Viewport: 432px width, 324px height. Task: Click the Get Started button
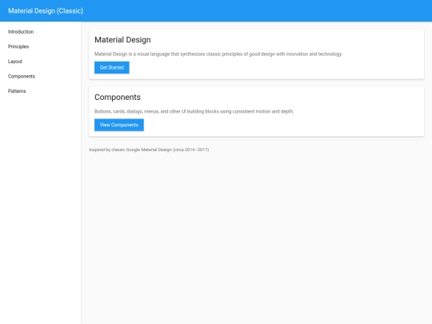pos(111,67)
